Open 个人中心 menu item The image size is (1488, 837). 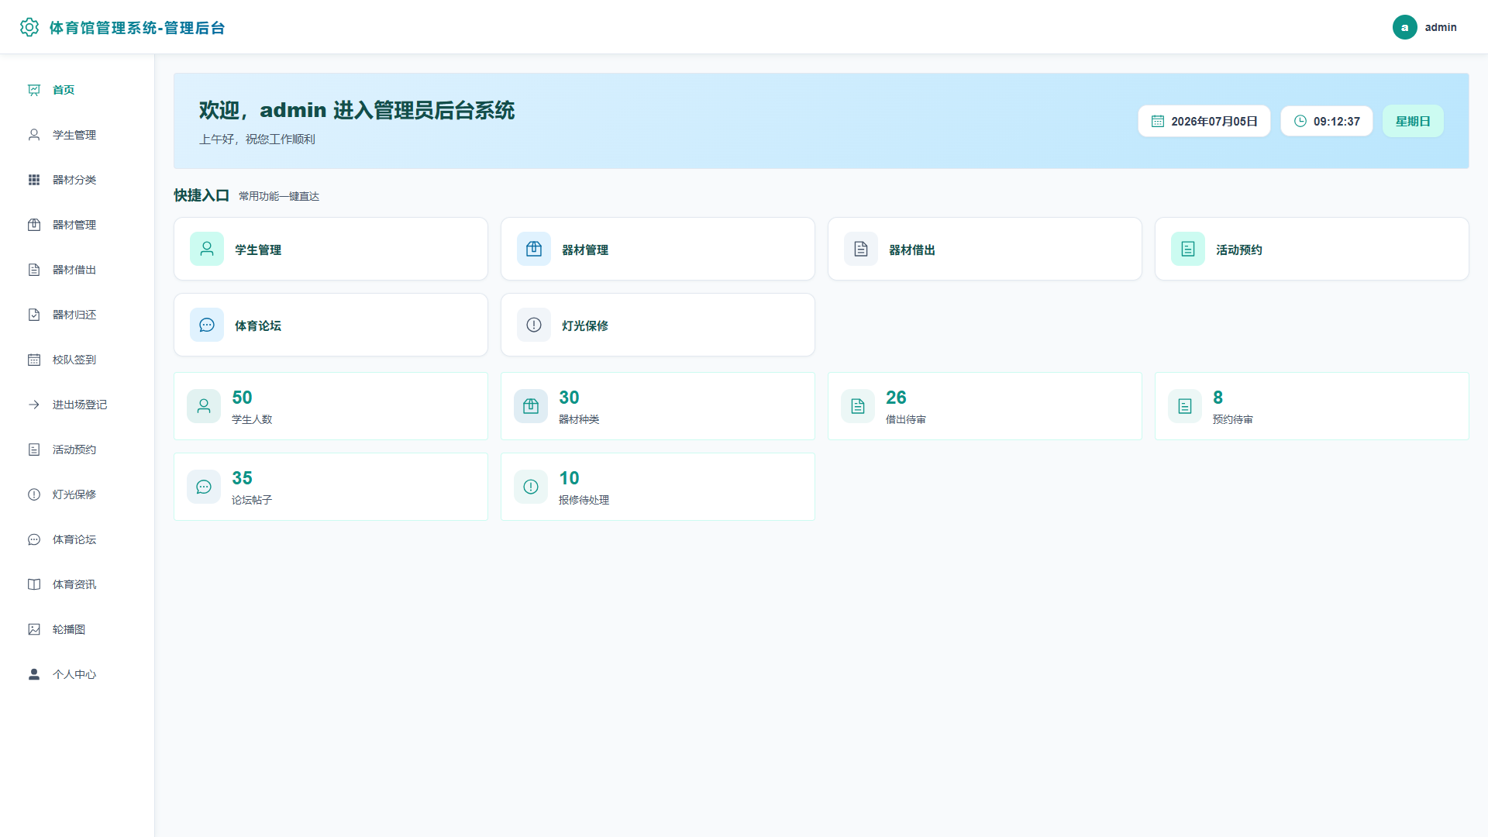77,674
